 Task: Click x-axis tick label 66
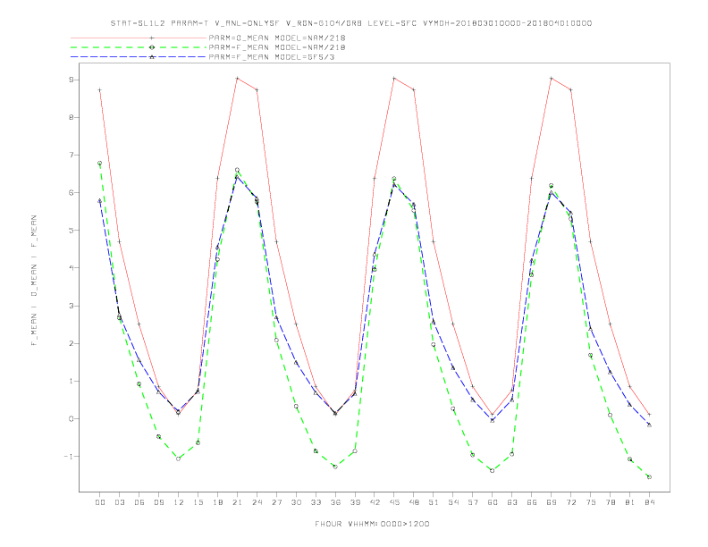tap(532, 502)
